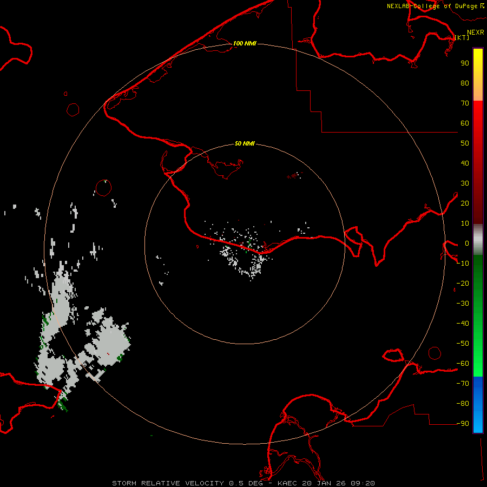The image size is (487, 487).
Task: Click the -20 value on velocity scale
Action: (x=463, y=283)
